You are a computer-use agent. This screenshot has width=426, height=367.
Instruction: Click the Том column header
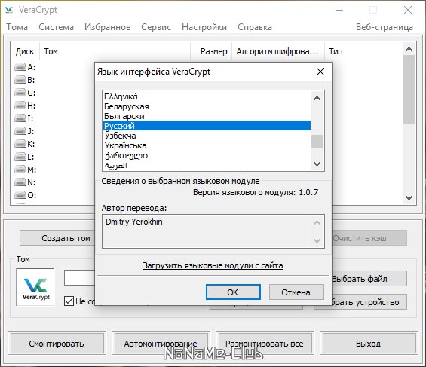click(x=115, y=51)
